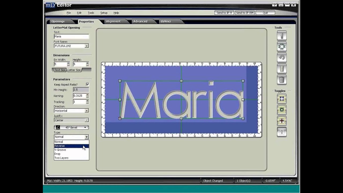343x193 pixels.
Task: Choose Reverse from Type list
Action: (71, 146)
